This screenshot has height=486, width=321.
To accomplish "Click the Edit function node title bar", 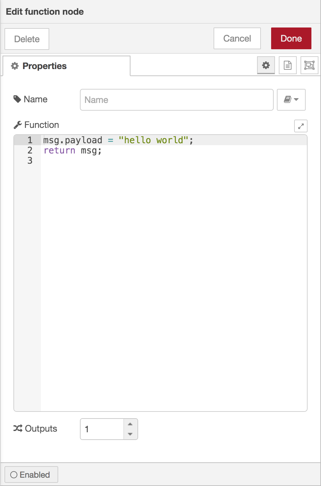I will pyautogui.click(x=44, y=12).
